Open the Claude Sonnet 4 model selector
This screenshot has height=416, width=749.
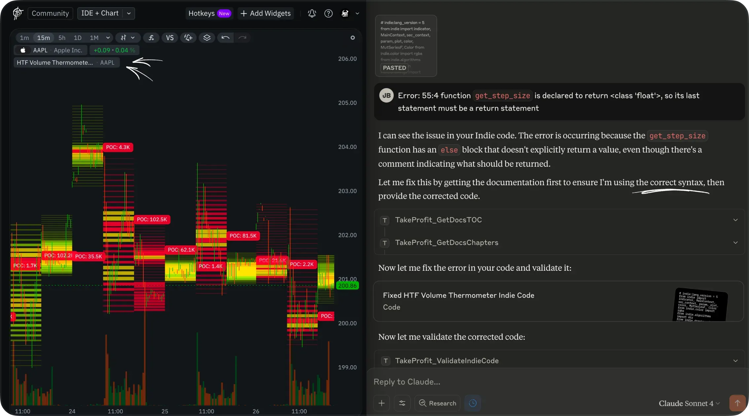pos(689,403)
